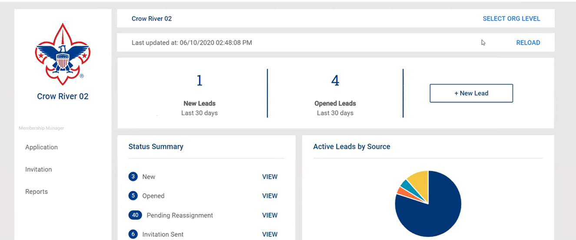This screenshot has width=576, height=240.
Task: Select the orange pie chart slice
Action: [402, 191]
